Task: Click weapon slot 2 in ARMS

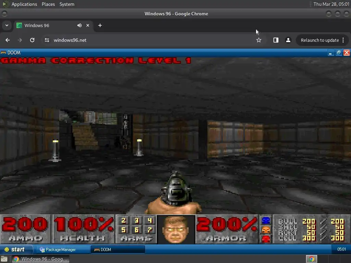Action: [x=123, y=221]
